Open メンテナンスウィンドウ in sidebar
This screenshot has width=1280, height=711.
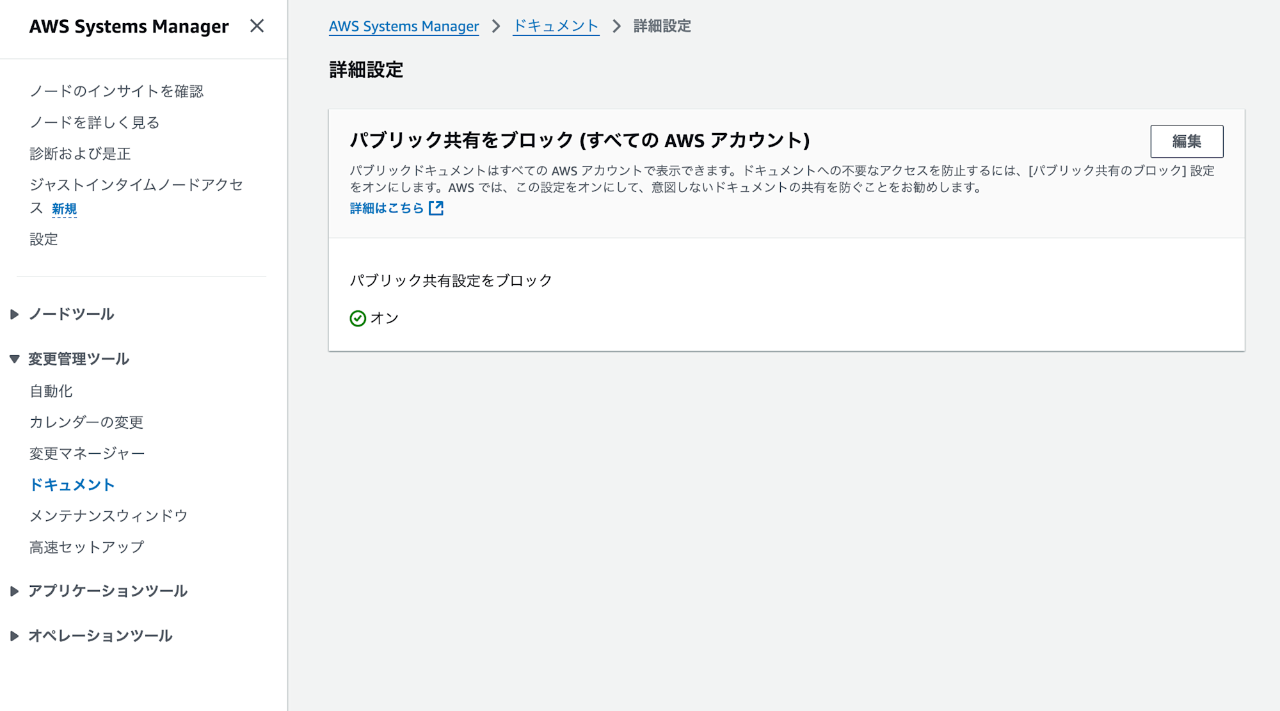click(x=109, y=516)
